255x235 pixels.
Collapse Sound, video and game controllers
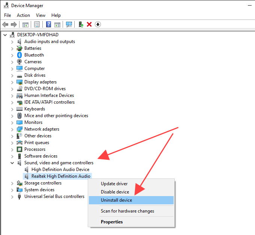(12, 163)
